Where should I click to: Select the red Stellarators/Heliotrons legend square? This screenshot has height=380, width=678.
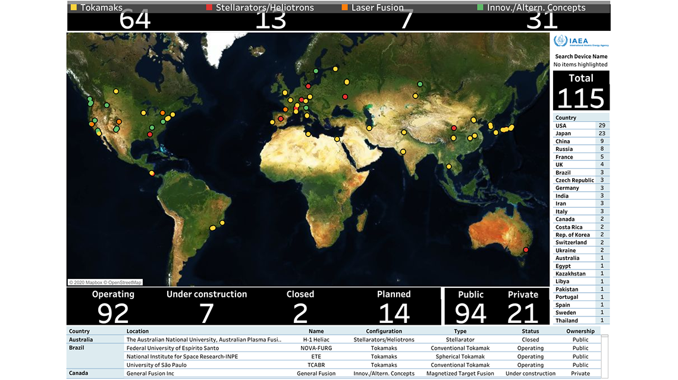pyautogui.click(x=209, y=8)
